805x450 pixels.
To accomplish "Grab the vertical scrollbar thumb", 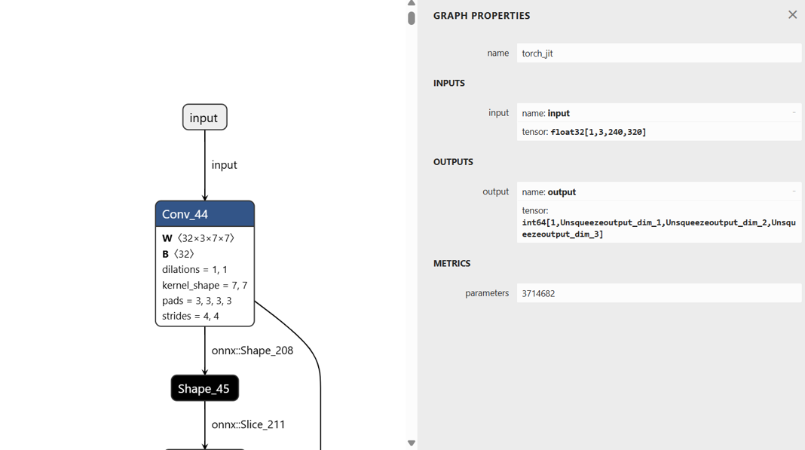I will pos(412,18).
